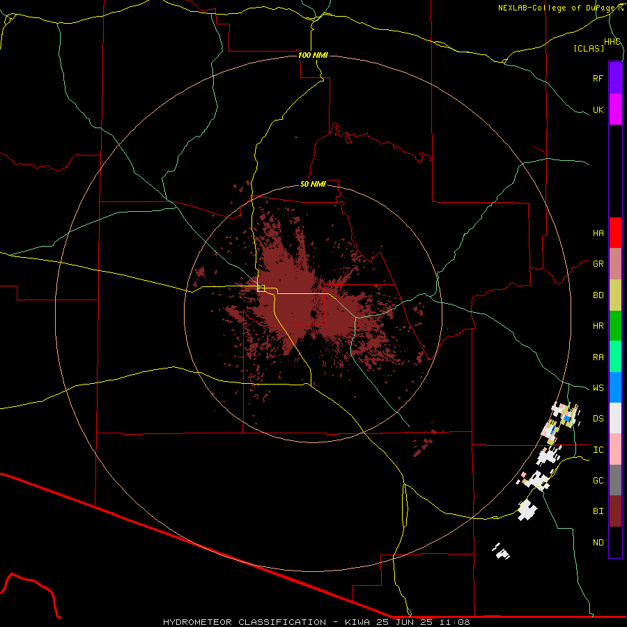The height and width of the screenshot is (627, 627).
Task: Select the WS legend label
Action: [598, 387]
